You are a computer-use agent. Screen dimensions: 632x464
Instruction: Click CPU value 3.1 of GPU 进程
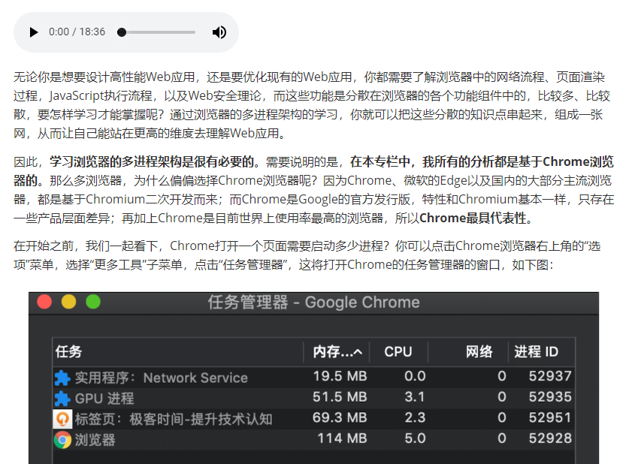(415, 396)
